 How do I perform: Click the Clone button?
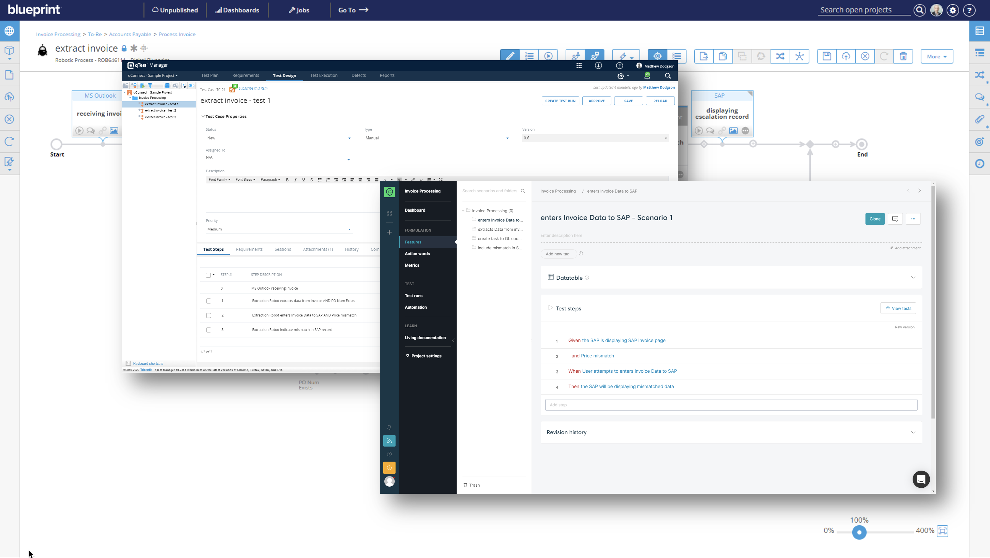875,219
